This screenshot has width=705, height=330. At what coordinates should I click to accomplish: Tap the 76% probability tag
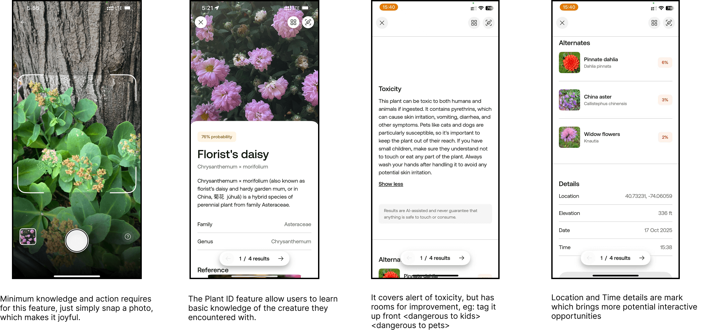point(217,137)
